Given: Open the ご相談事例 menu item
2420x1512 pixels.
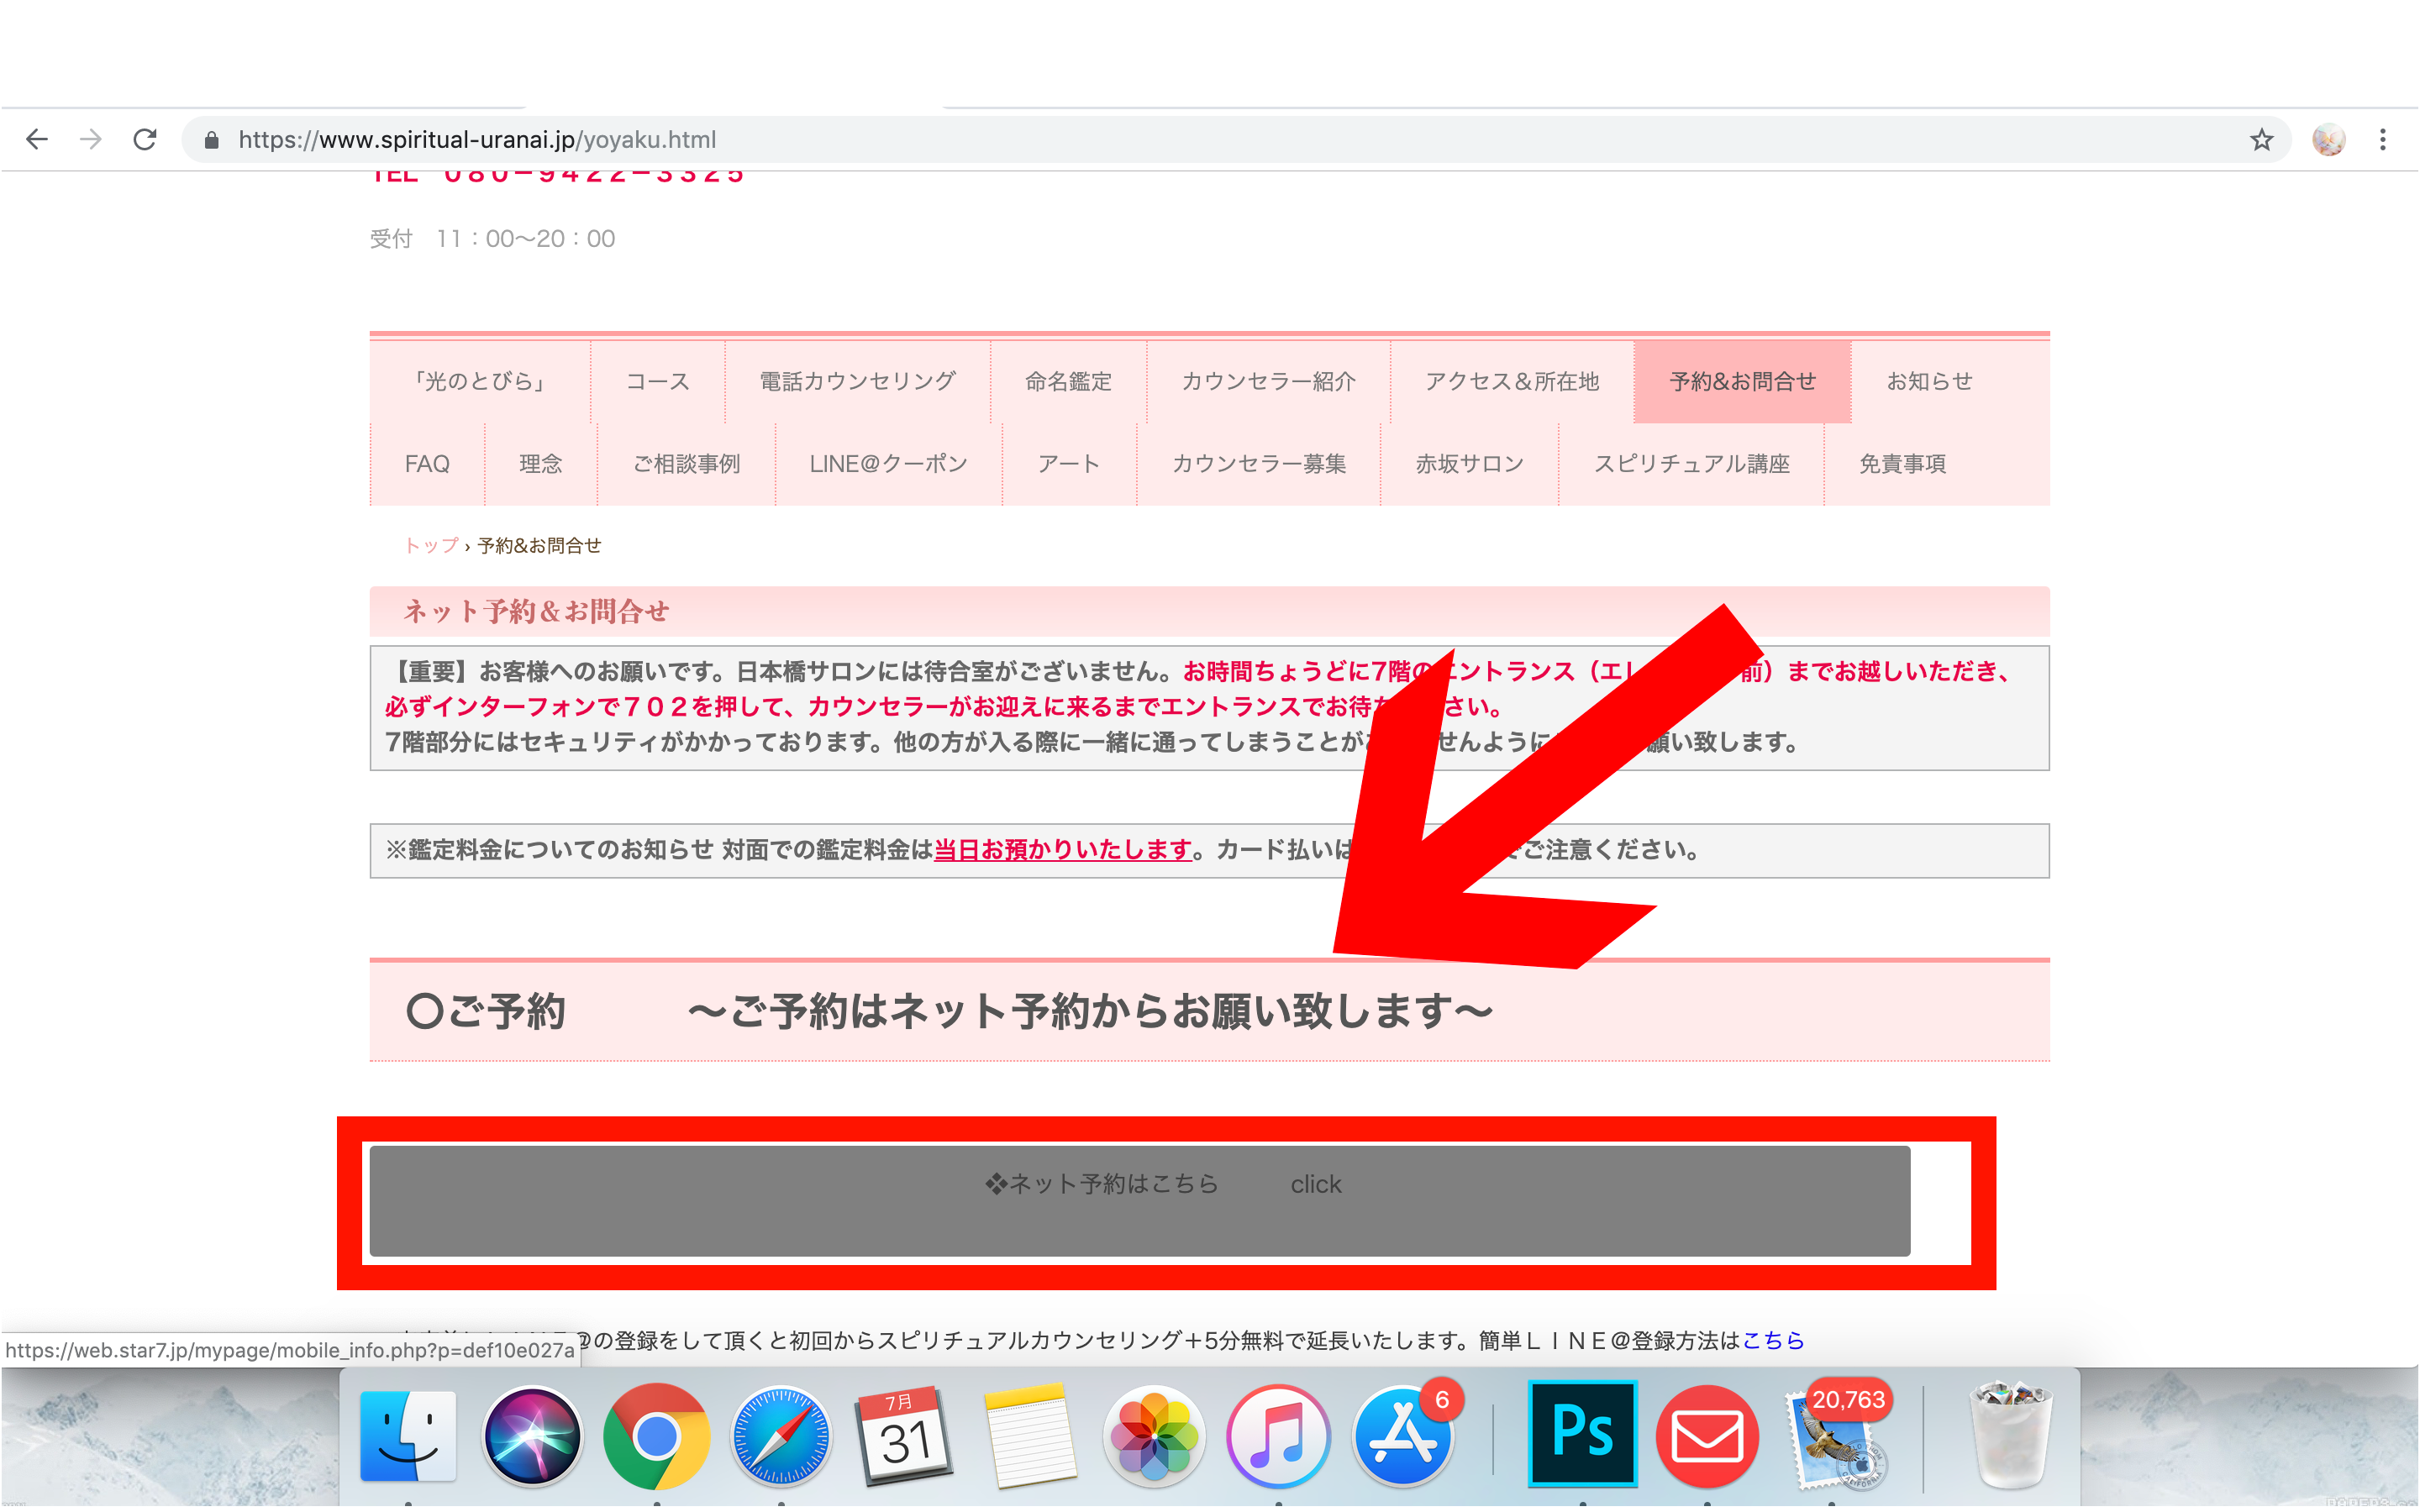Looking at the screenshot, I should pyautogui.click(x=687, y=465).
